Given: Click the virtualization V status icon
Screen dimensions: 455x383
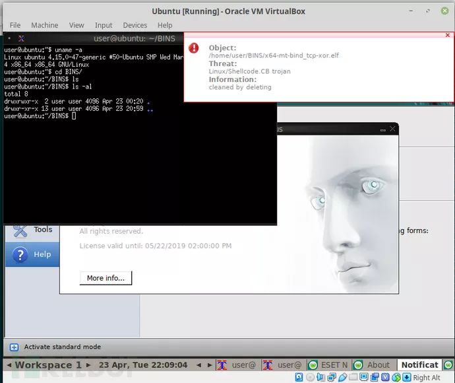Looking at the screenshot, I should (385, 377).
